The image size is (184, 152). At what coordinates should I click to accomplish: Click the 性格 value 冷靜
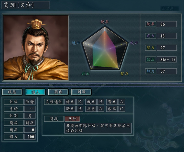(30, 102)
